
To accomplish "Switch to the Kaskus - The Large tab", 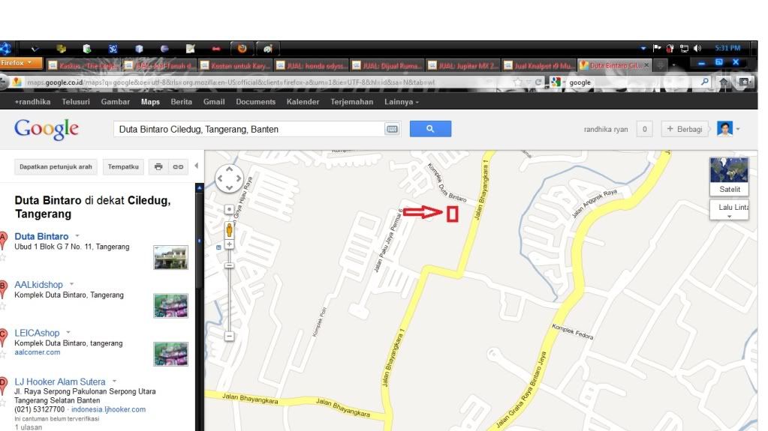I will (x=83, y=65).
